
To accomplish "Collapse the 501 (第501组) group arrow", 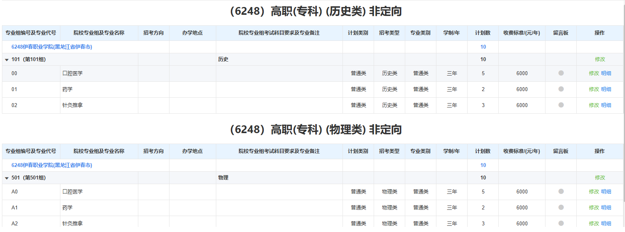I will [7, 178].
